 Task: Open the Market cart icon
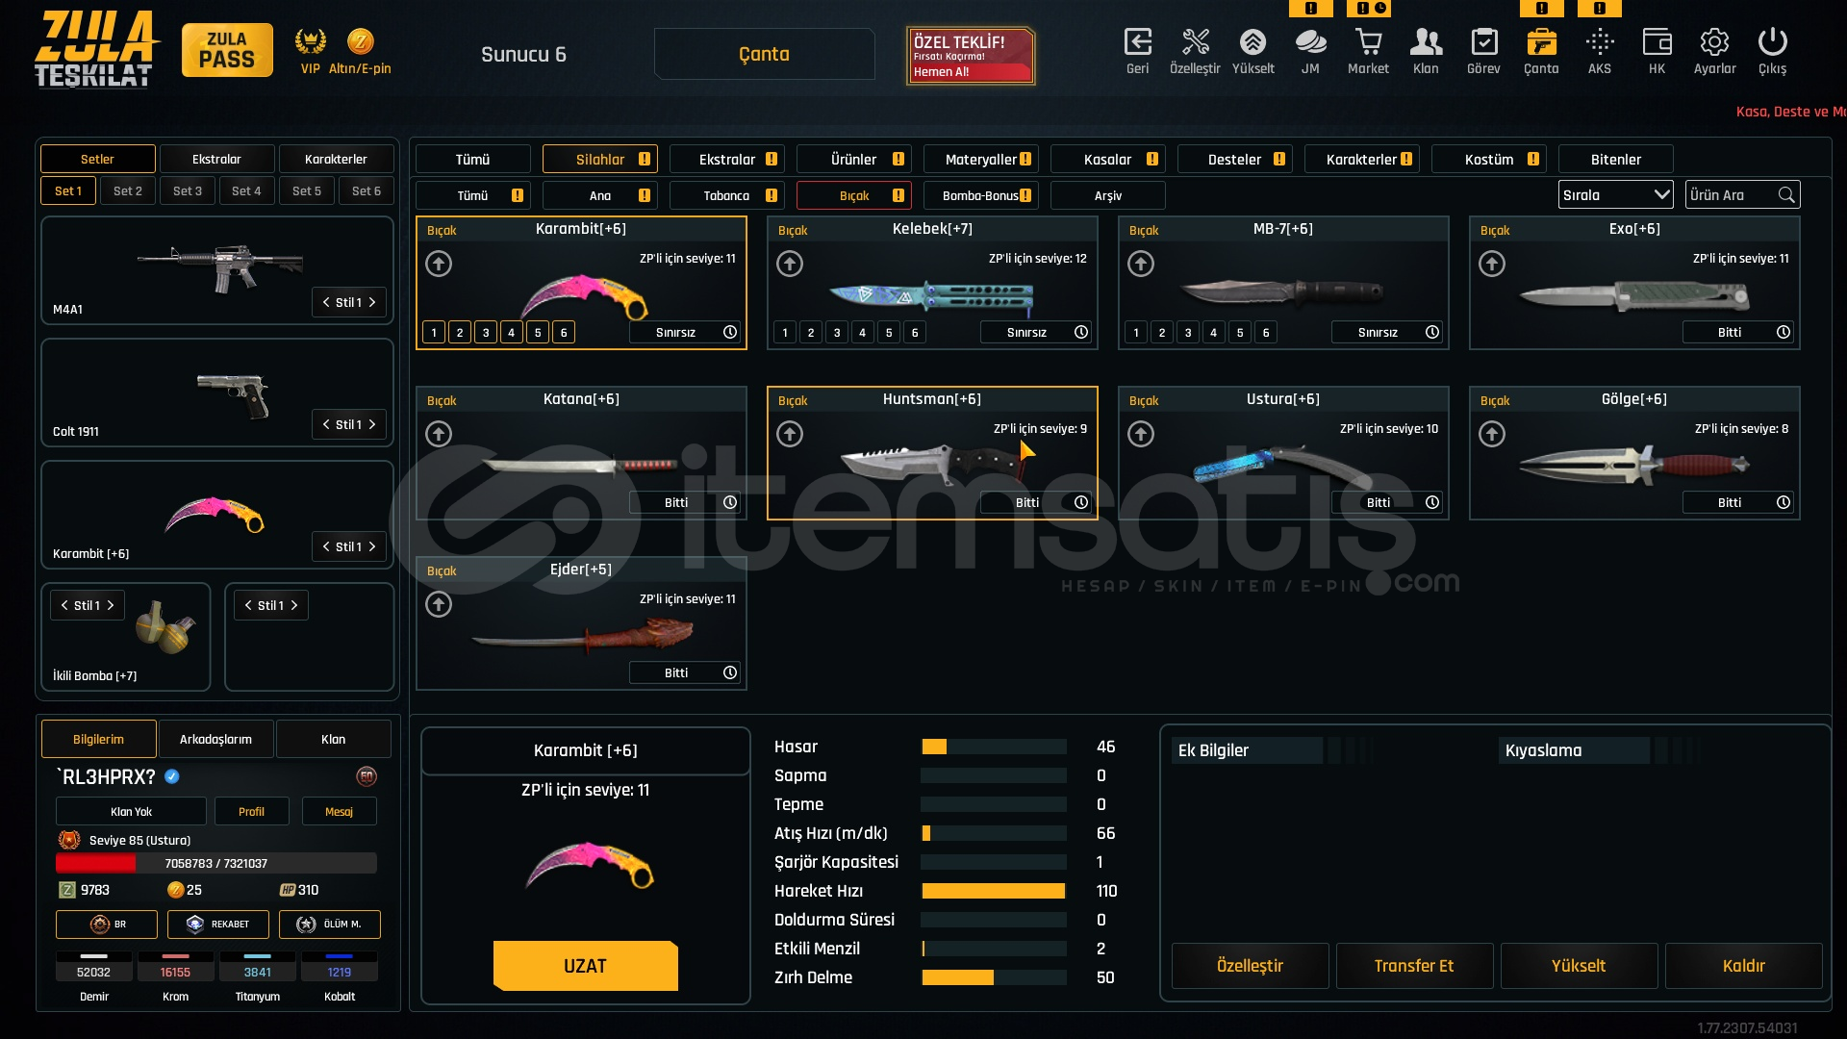[1368, 42]
